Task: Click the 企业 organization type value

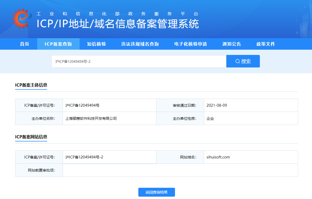Action: 210,118
